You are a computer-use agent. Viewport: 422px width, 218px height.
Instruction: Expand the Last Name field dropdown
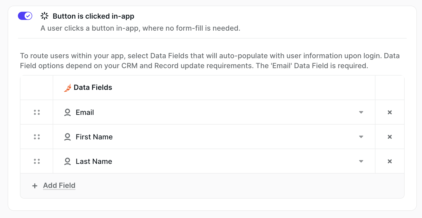point(361,161)
